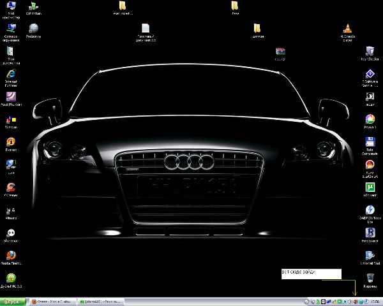383x306 pixels.
Task: Click the Shareman face tray icon
Action: tap(323, 302)
